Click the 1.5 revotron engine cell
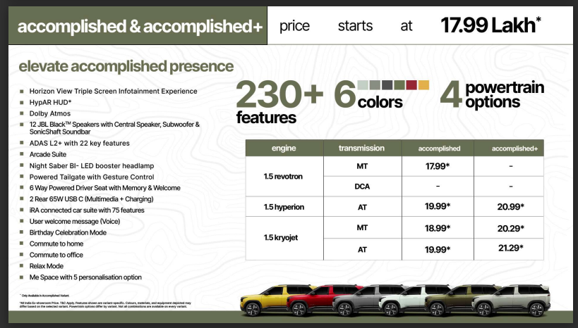Screen dimensions: 578x328 284,177
